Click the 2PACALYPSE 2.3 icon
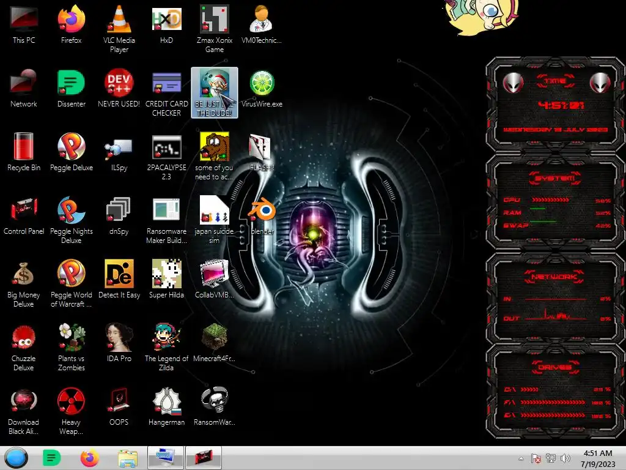Image resolution: width=626 pixels, height=470 pixels. [x=166, y=156]
